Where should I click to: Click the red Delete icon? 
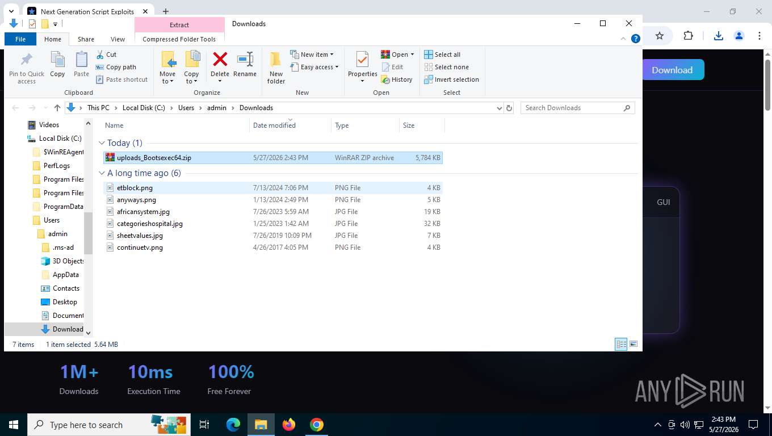click(x=220, y=59)
